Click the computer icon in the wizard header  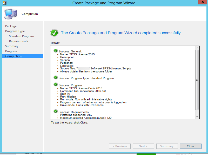pos(11,14)
